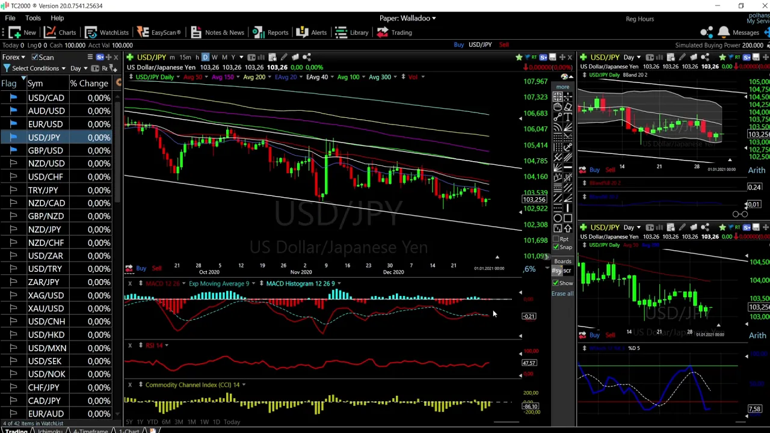This screenshot has height=433, width=770.
Task: Toggle the Rpt checkbox in drawing palette
Action: coord(556,239)
